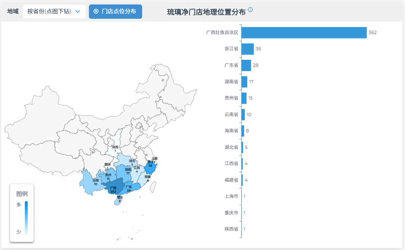
Task: Click the legend color gradient bar
Action: (26, 218)
